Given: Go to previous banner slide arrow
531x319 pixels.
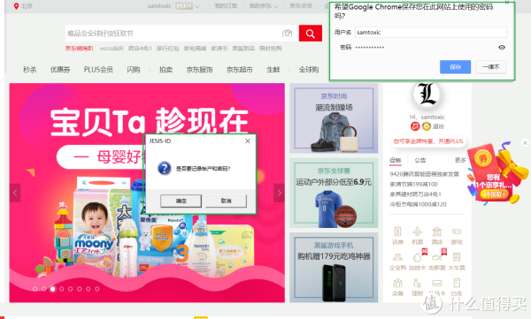Looking at the screenshot, I should (15, 193).
